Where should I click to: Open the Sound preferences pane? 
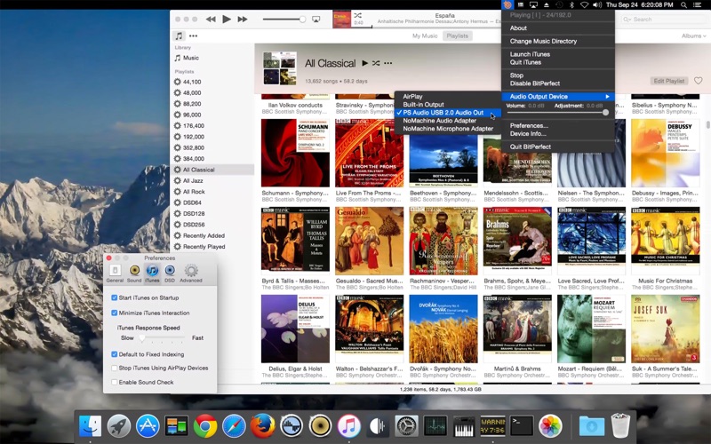(x=134, y=273)
